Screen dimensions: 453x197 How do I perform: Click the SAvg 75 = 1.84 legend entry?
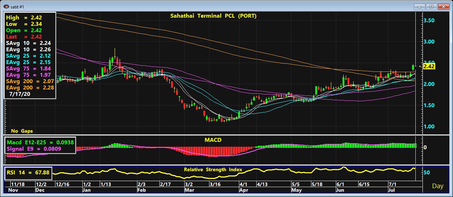(x=28, y=69)
